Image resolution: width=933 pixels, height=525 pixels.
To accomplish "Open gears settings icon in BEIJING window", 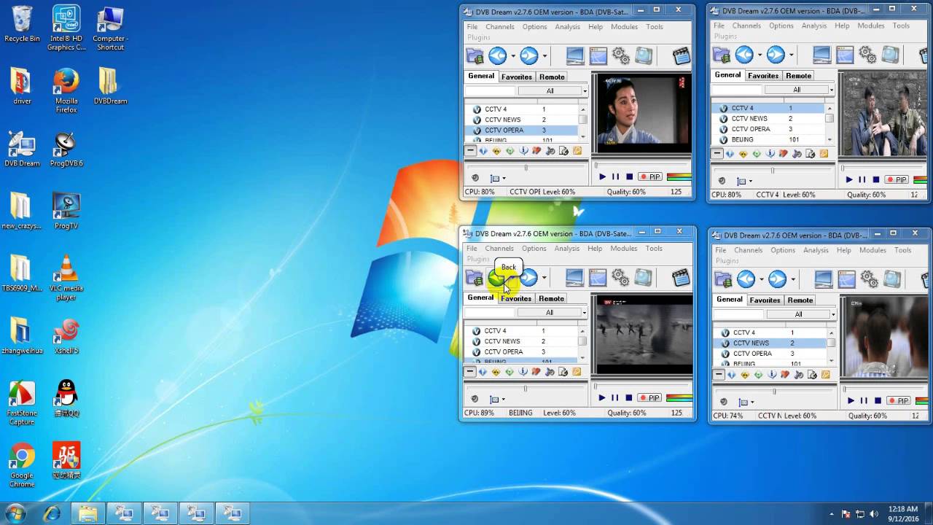I will click(x=620, y=277).
